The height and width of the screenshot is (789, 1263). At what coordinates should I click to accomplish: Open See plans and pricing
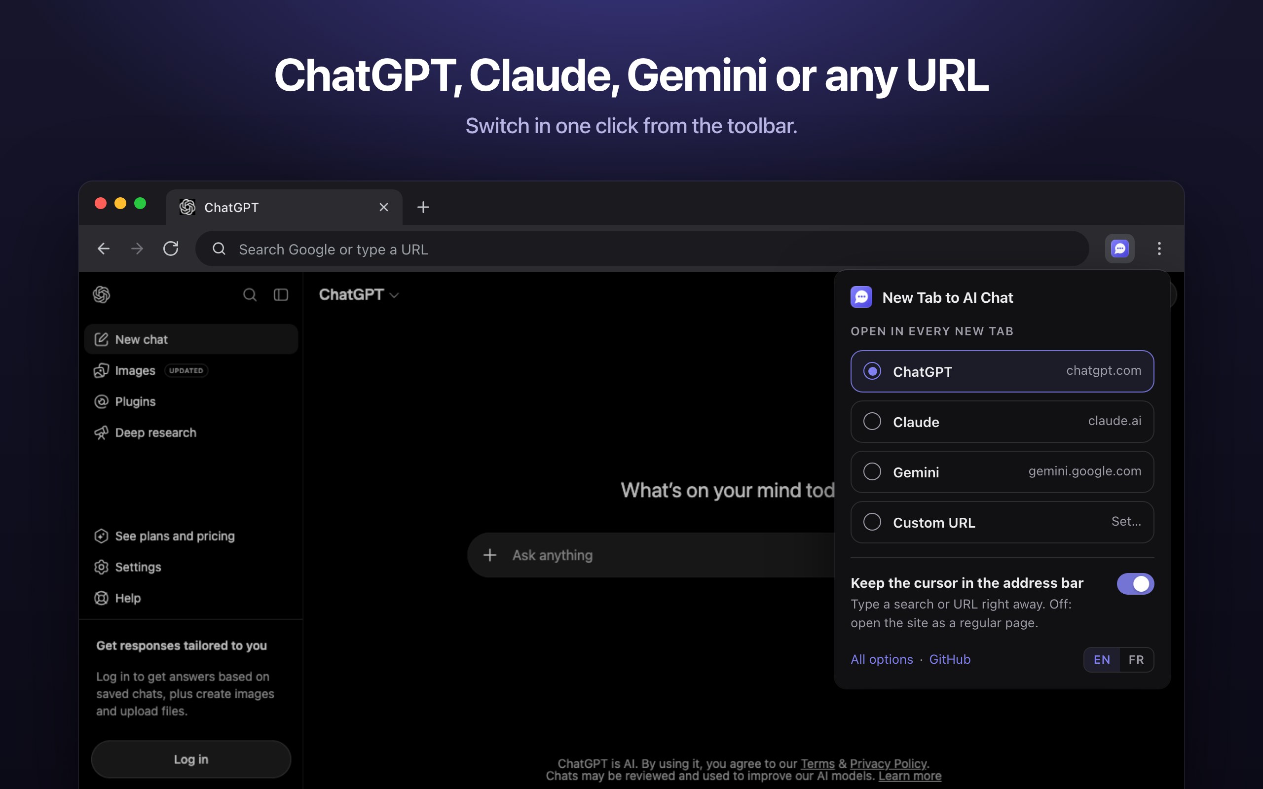191,536
